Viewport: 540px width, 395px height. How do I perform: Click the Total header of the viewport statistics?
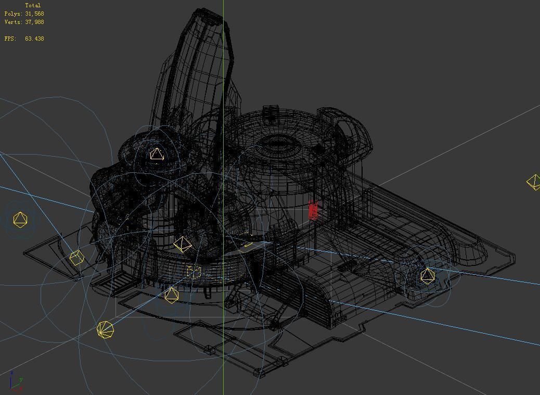pyautogui.click(x=33, y=6)
